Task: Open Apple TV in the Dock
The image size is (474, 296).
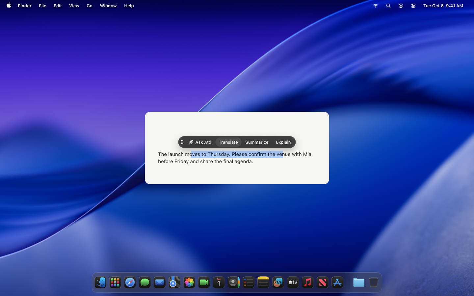Action: tap(293, 283)
